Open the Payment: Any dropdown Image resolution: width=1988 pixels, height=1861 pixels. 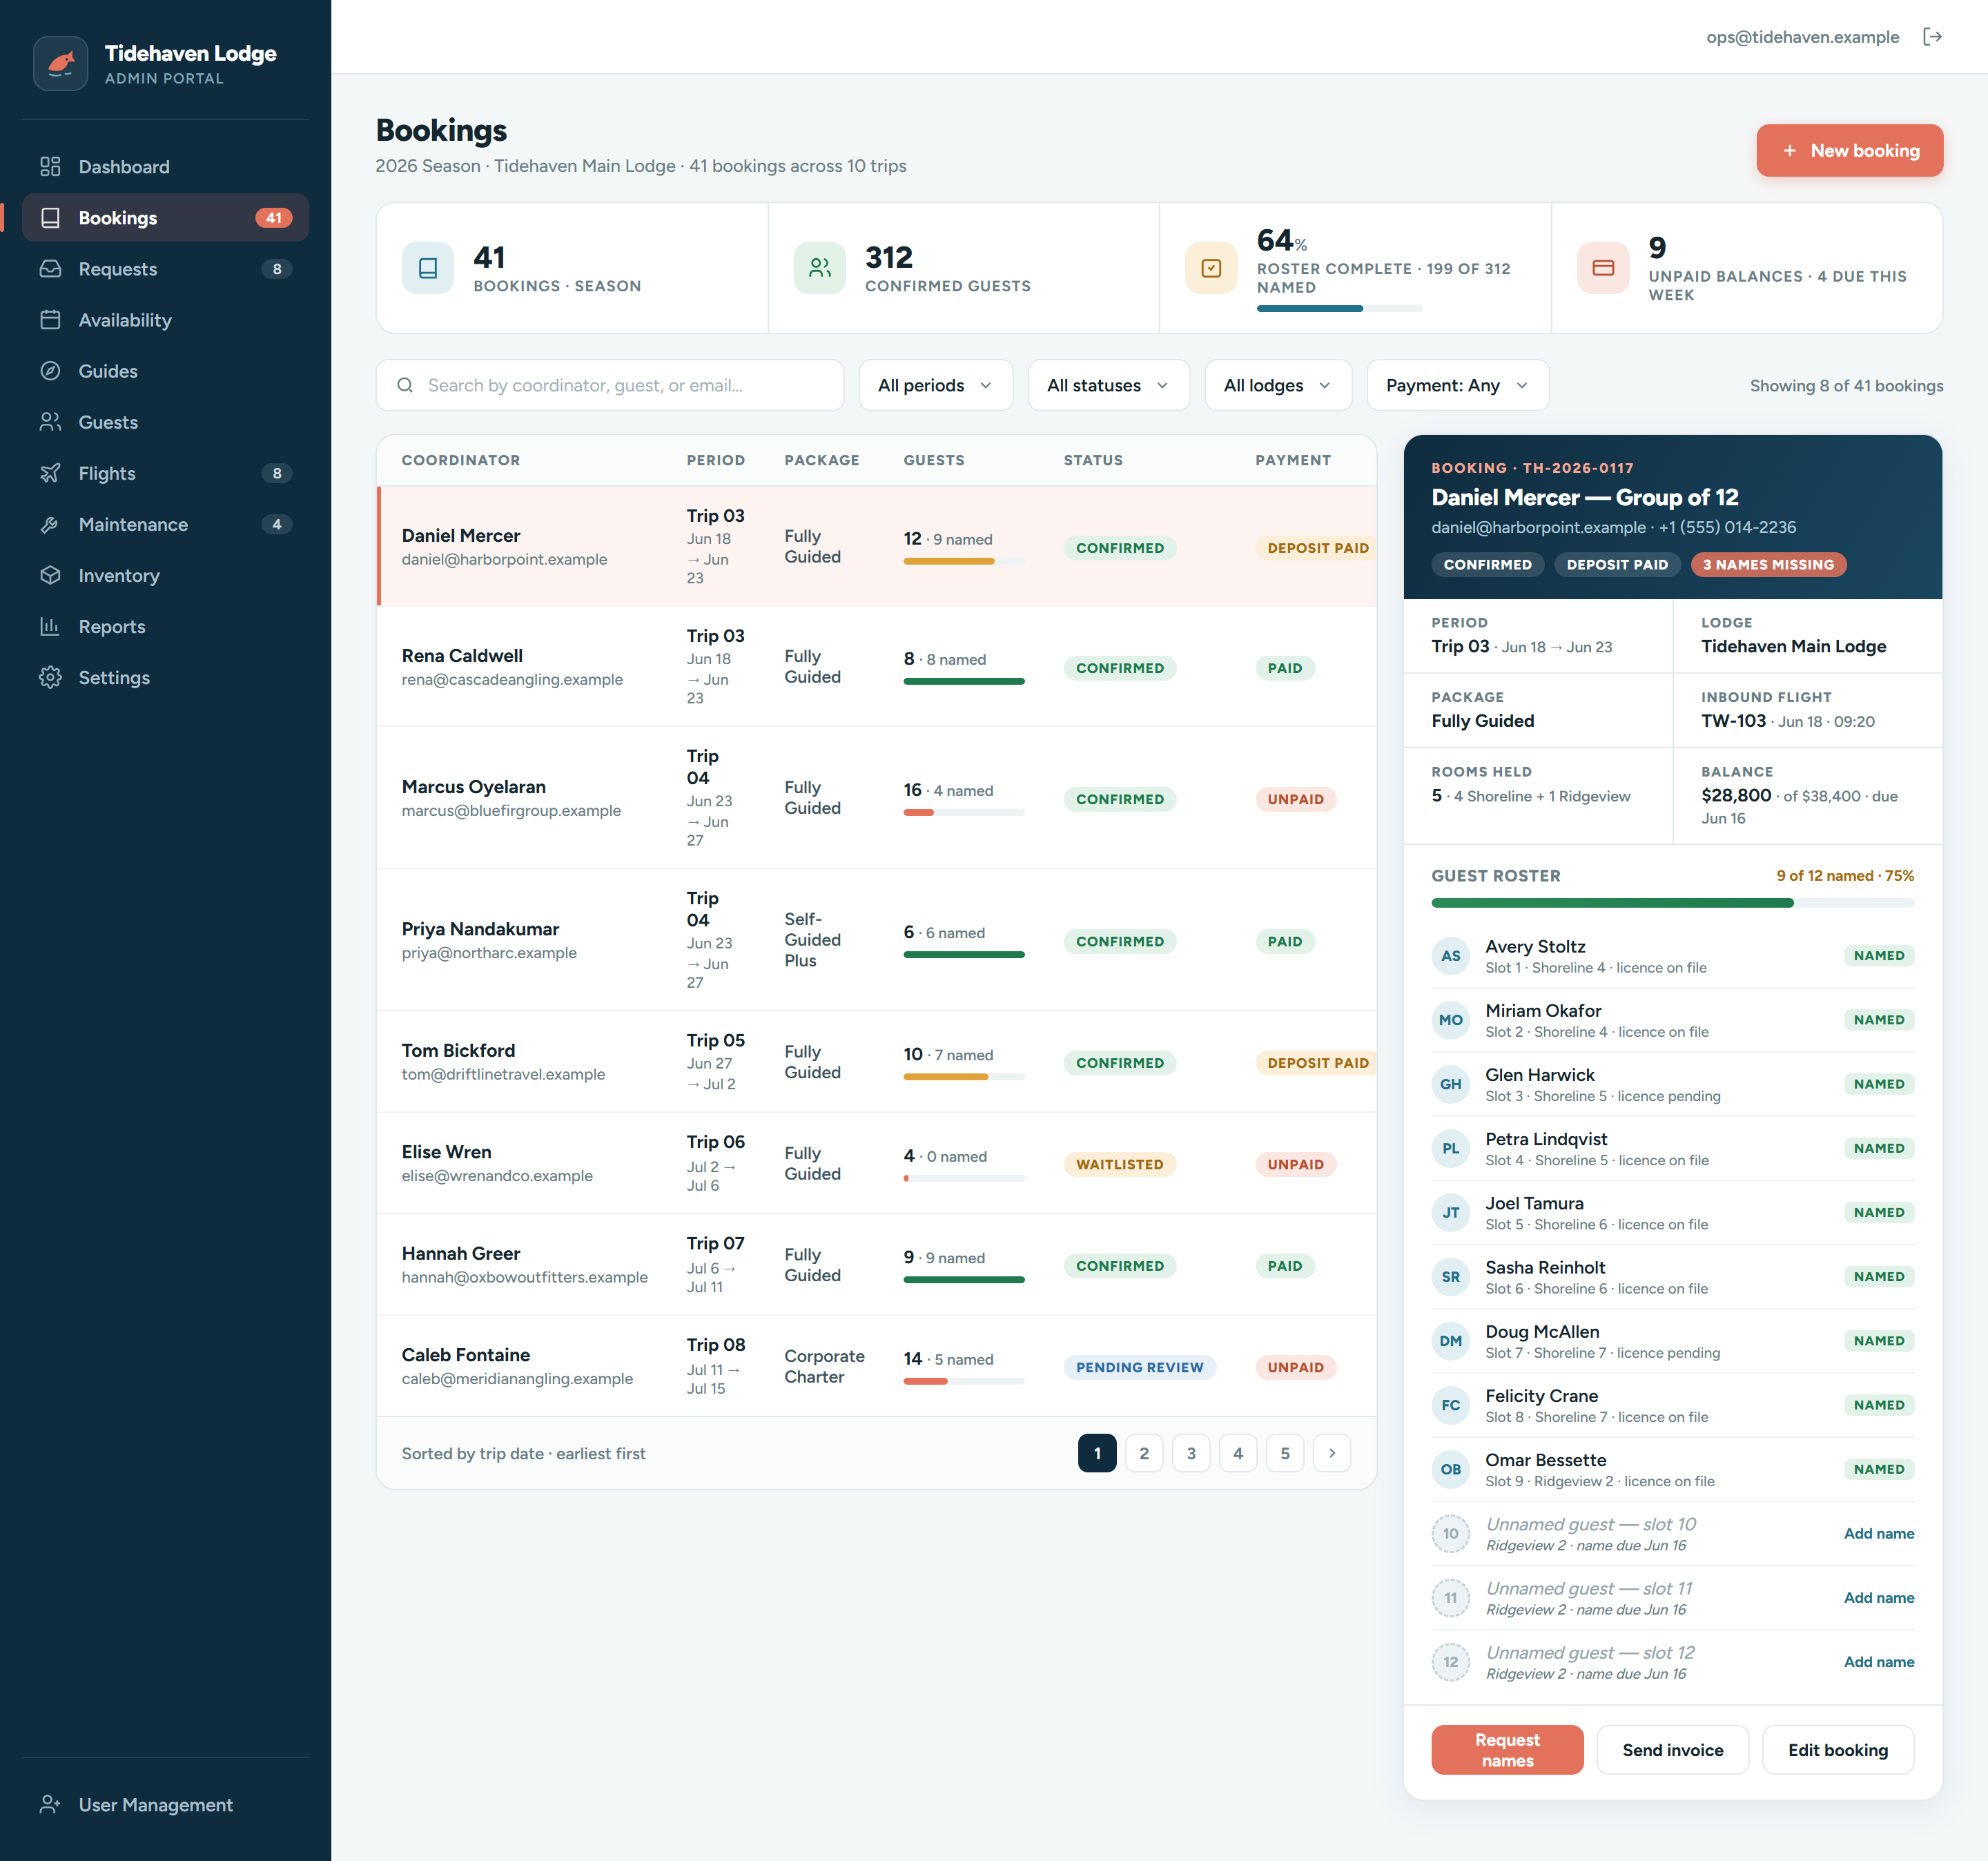(x=1457, y=385)
